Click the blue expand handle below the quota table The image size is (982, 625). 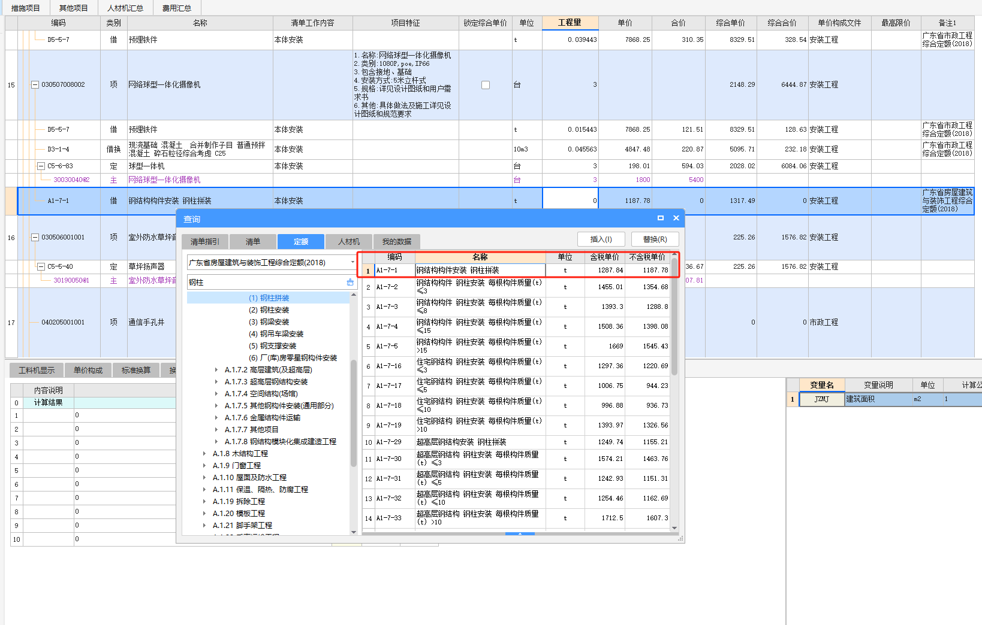pos(520,533)
